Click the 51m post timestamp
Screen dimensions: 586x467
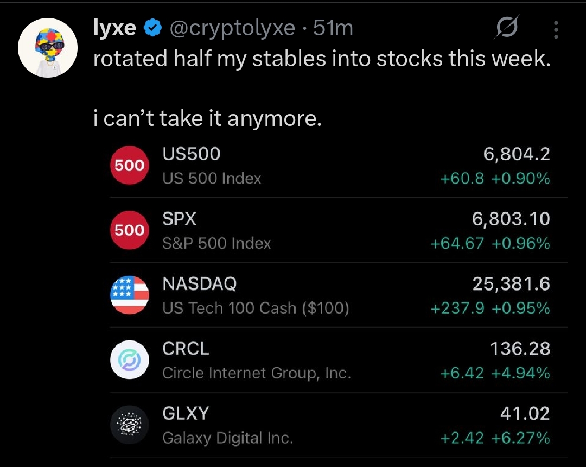point(333,28)
